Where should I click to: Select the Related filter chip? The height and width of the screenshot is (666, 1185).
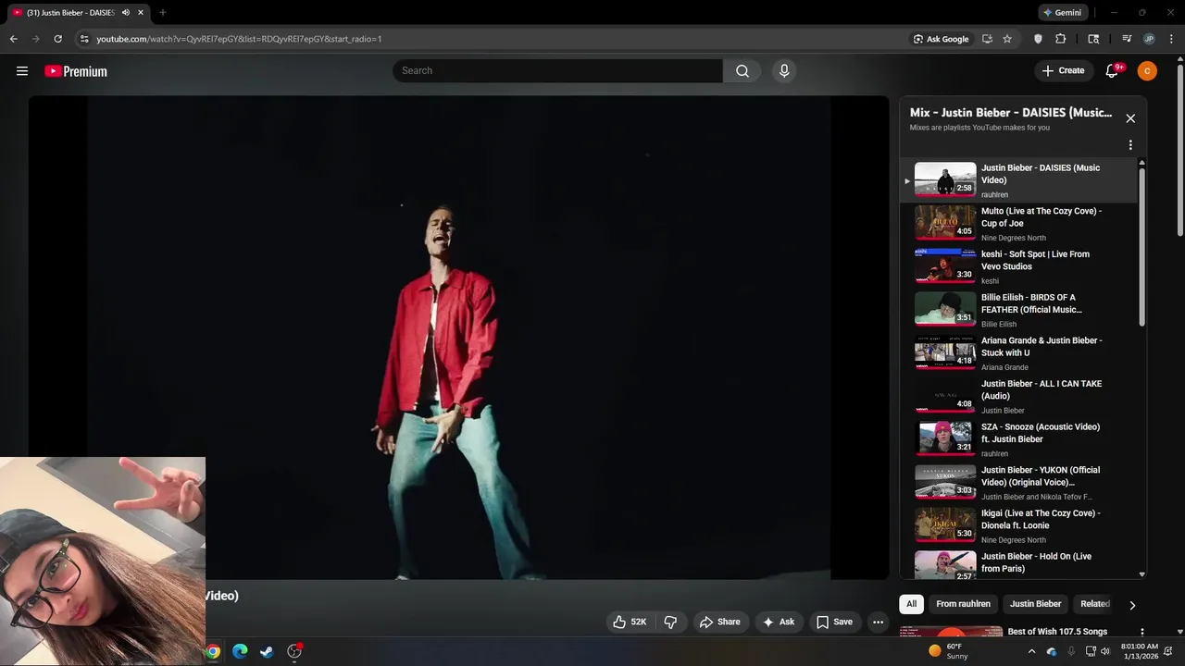(1095, 604)
